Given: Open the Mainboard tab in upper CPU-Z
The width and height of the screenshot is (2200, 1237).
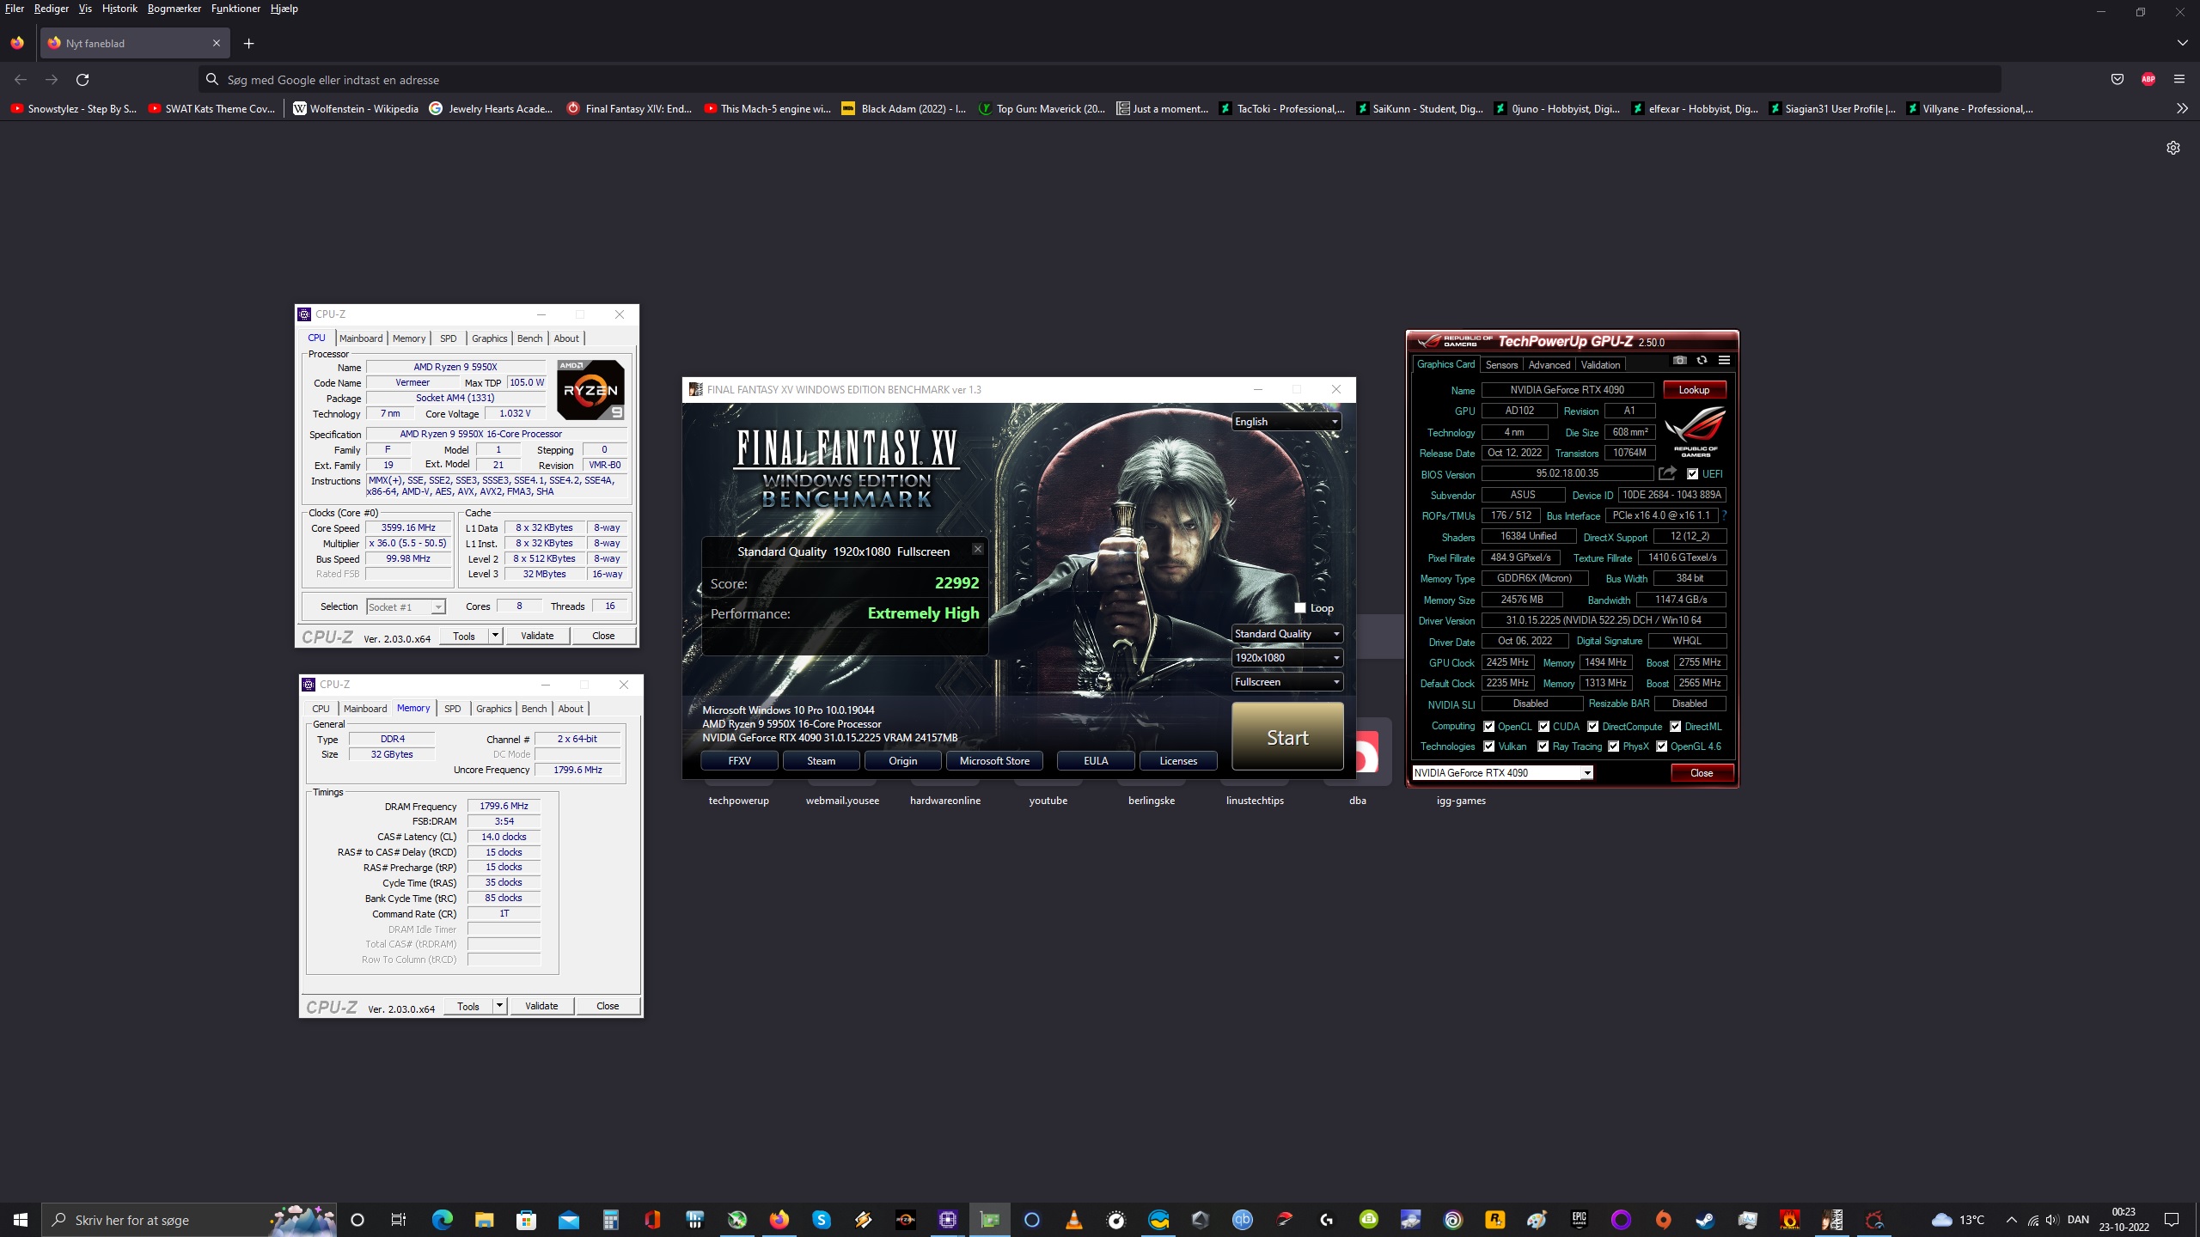Looking at the screenshot, I should coord(361,338).
